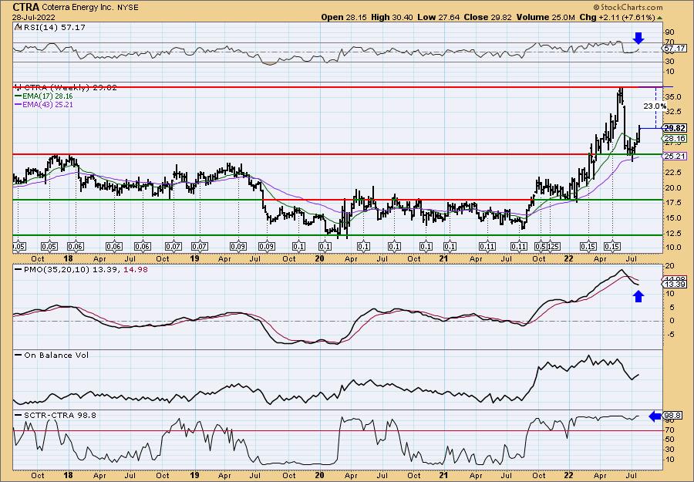The image size is (694, 482).
Task: Click the 22.5 price axis label
Action: (672, 172)
